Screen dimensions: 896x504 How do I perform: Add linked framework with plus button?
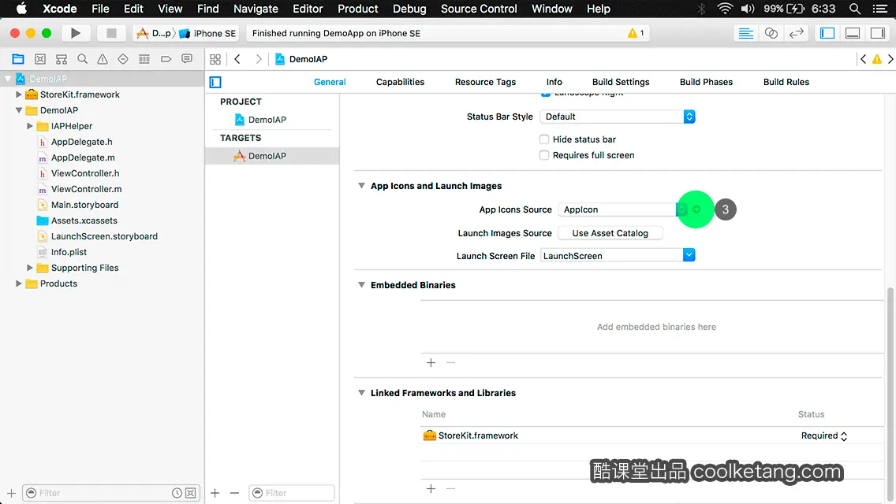point(431,488)
